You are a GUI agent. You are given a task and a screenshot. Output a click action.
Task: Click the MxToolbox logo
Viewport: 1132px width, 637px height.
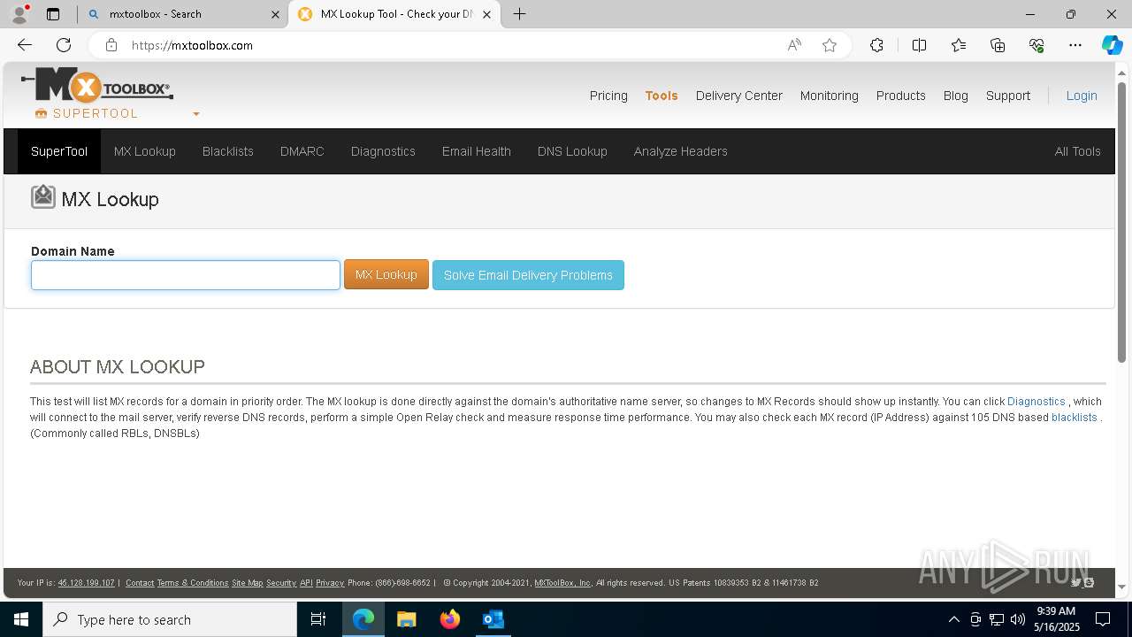pos(97,86)
